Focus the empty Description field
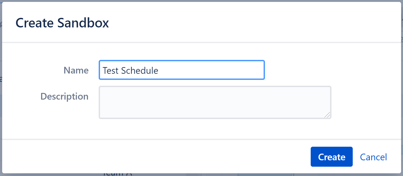This screenshot has width=403, height=176. 215,102
